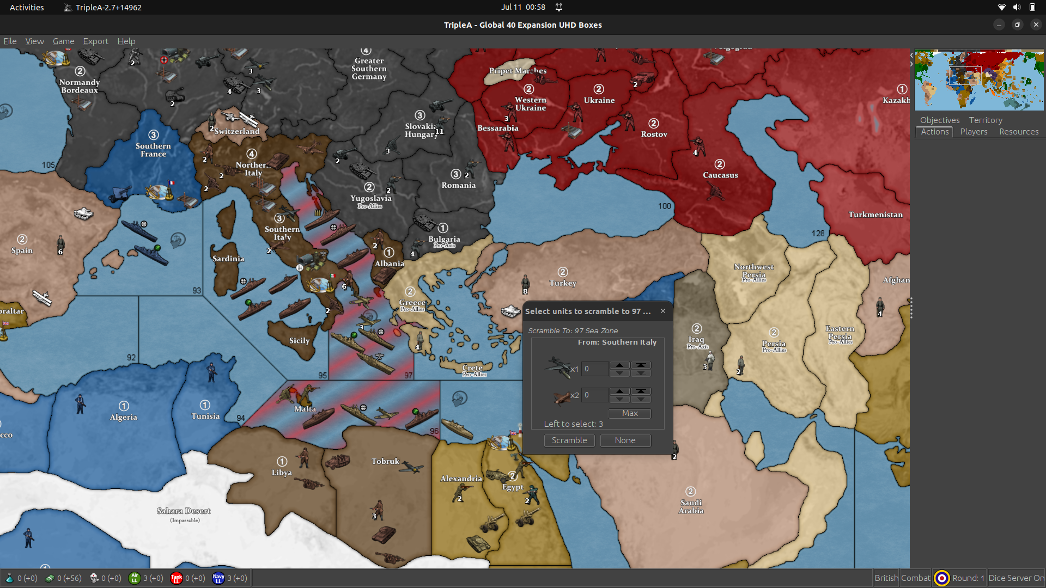Click the None button in scramble dialog
Screen dimensions: 1046x588
click(x=625, y=440)
